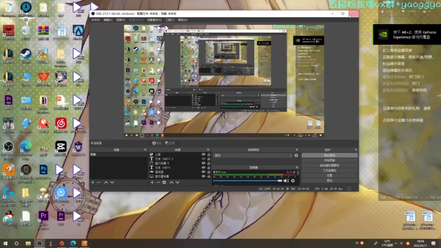Toggle visibility of 心率 source
Viewport: 441px width, 248px height.
tap(203, 154)
